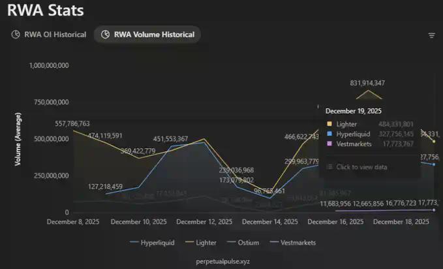Toggle the Vestmarkets legend entry
This screenshot has width=443, height=269.
291,242
